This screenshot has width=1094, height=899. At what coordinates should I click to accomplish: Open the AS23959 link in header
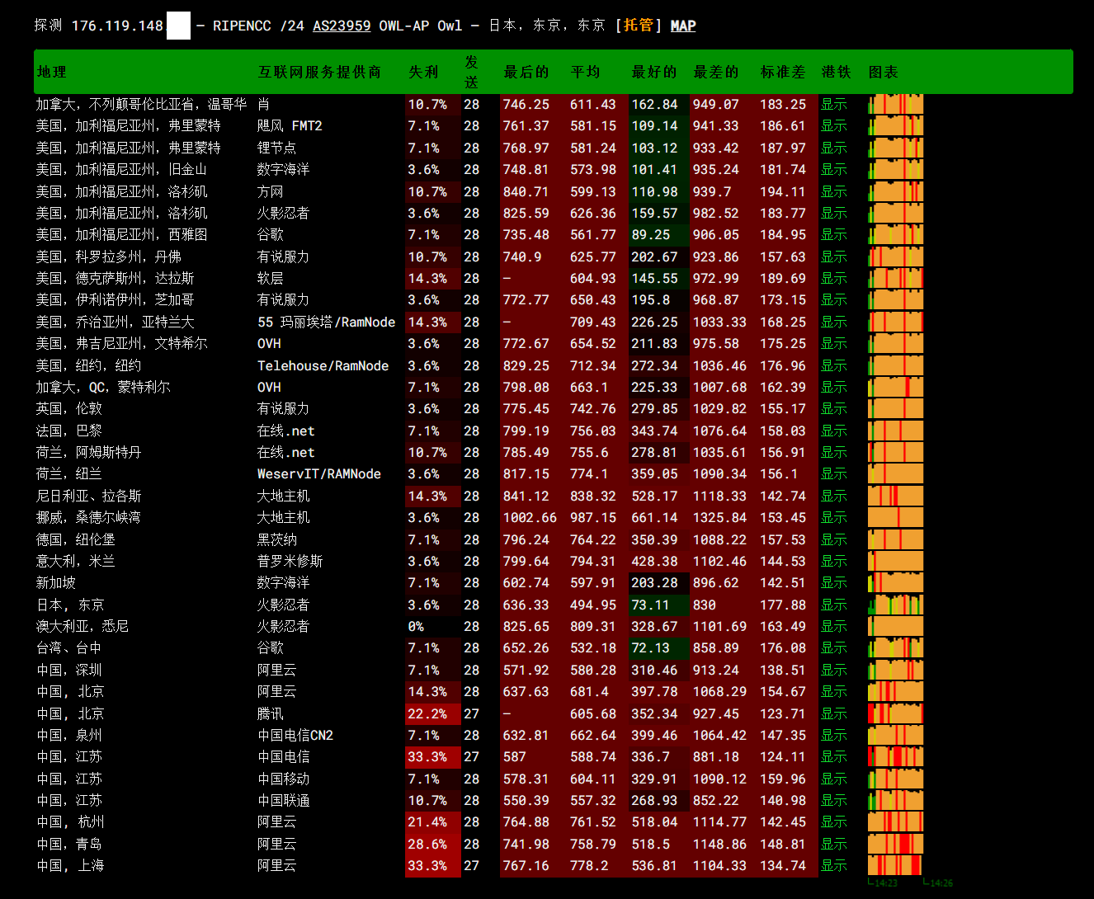click(342, 26)
